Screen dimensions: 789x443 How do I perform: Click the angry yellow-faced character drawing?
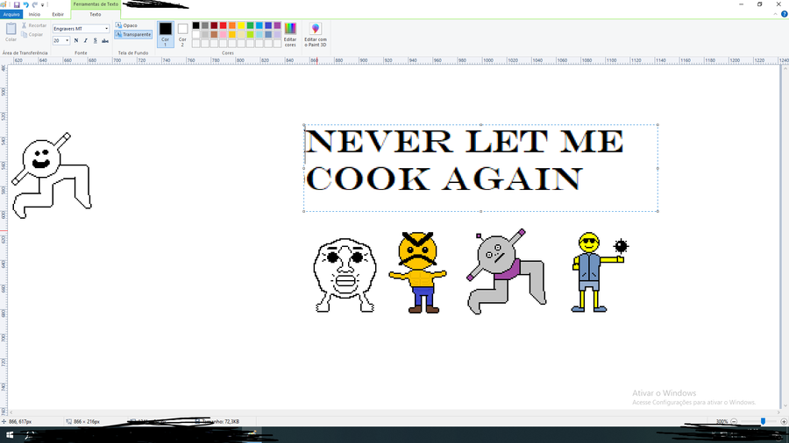pos(417,272)
